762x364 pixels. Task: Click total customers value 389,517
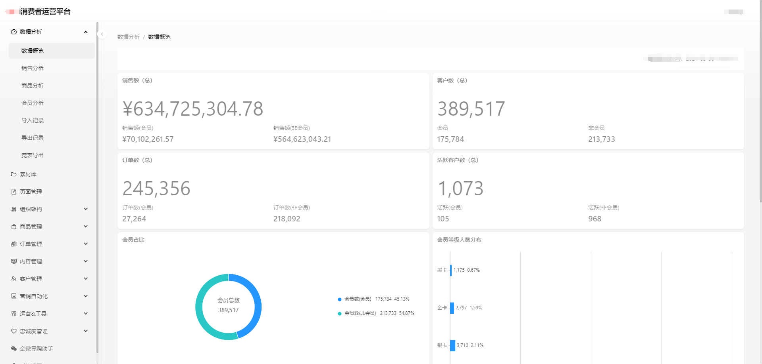pyautogui.click(x=471, y=109)
